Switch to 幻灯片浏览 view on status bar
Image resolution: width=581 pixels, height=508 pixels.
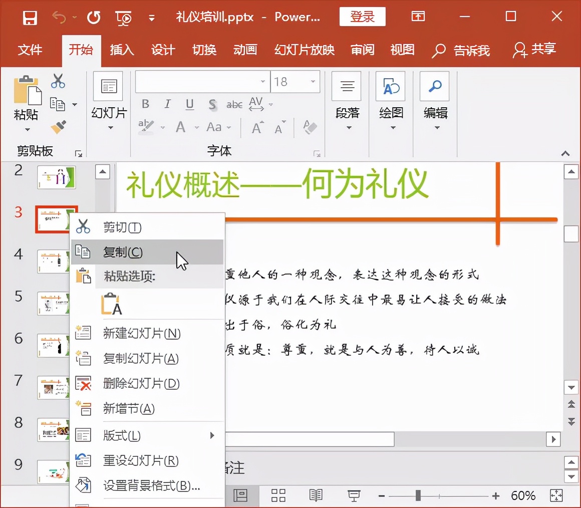point(278,495)
